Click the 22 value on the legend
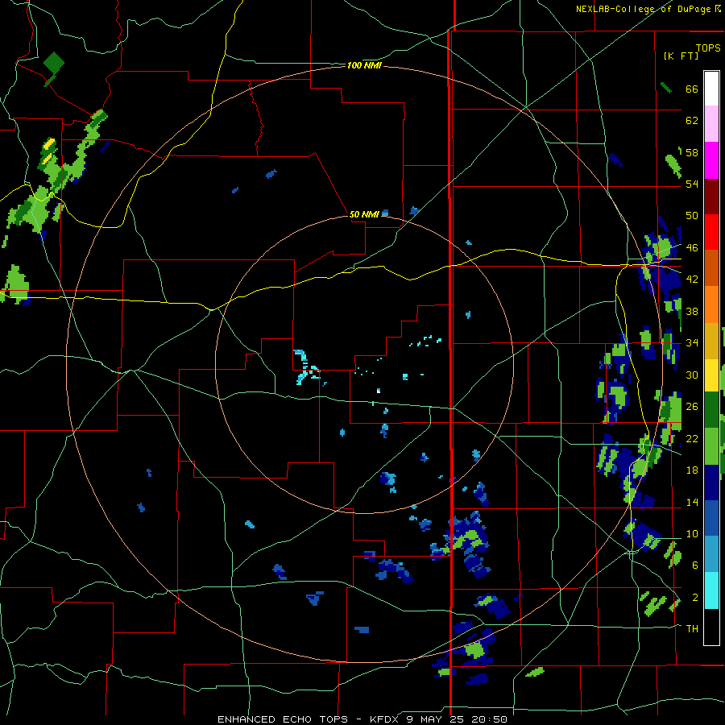 pyautogui.click(x=692, y=438)
